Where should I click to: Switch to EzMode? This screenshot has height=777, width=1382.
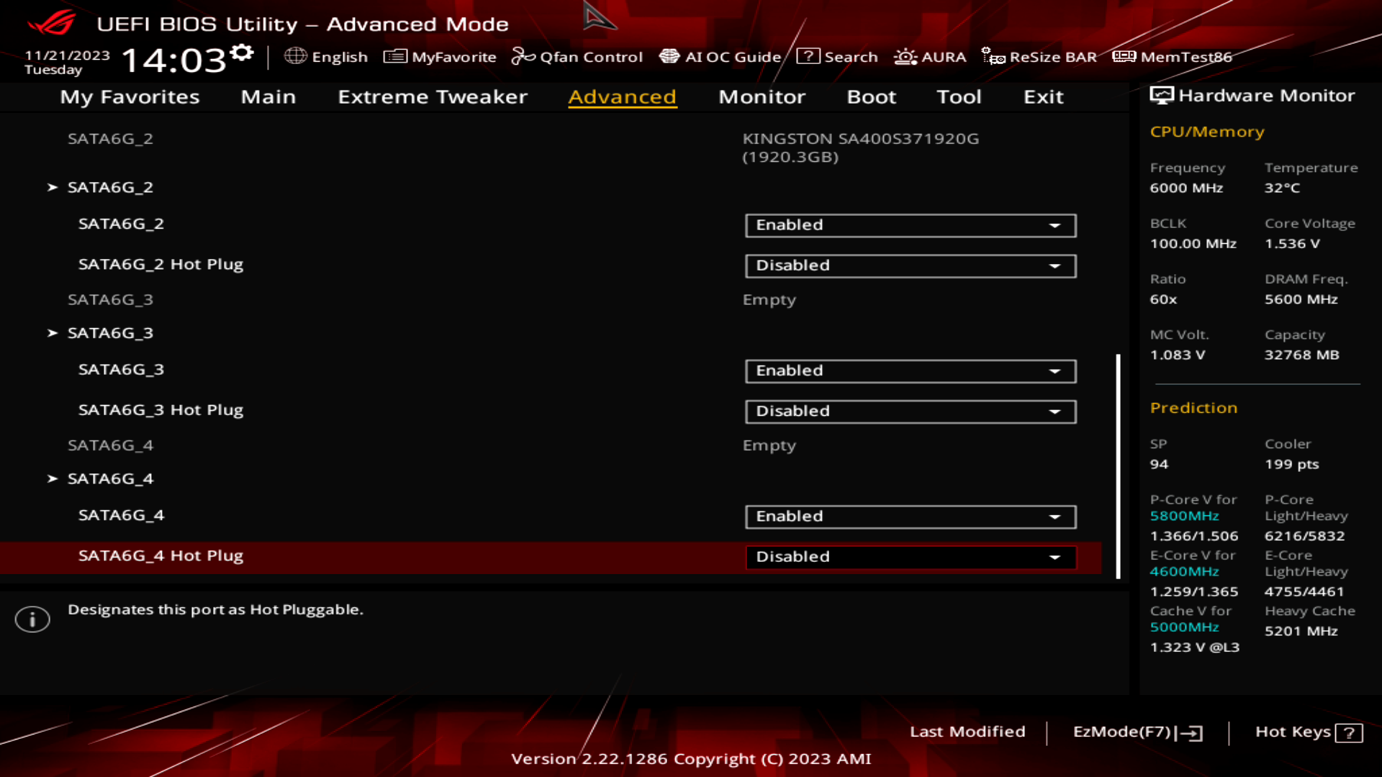point(1139,732)
